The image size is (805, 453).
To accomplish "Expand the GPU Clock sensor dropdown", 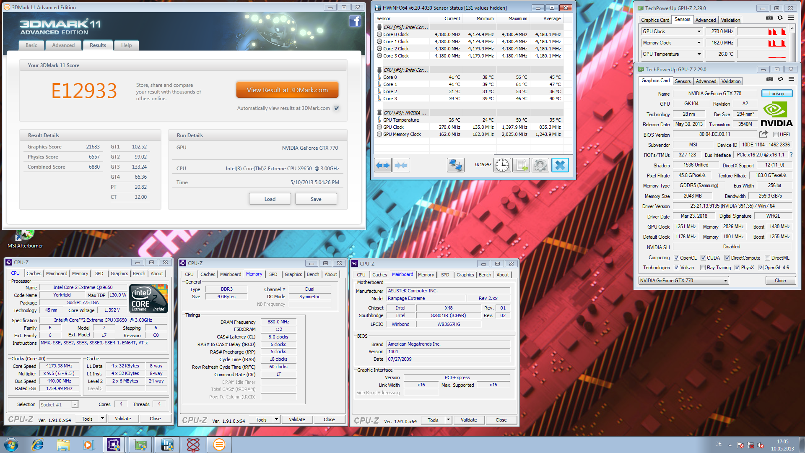I will [x=699, y=31].
